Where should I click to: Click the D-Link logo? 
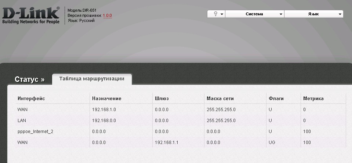click(x=31, y=15)
